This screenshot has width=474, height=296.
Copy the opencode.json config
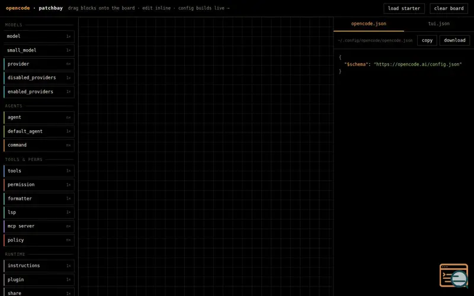coord(427,40)
